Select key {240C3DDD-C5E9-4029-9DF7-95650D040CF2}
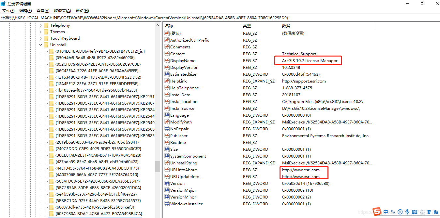This screenshot has width=440, height=218. point(98,149)
